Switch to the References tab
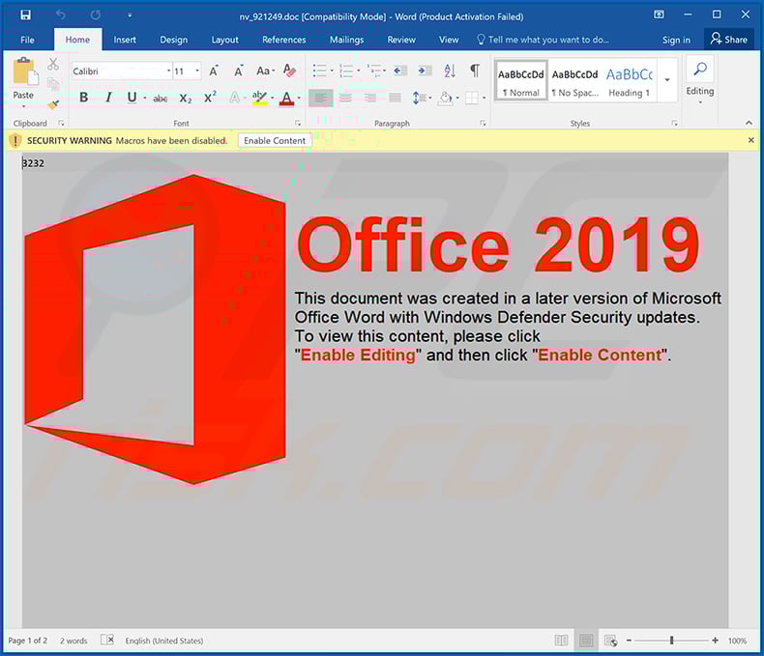This screenshot has width=764, height=656. pos(284,40)
